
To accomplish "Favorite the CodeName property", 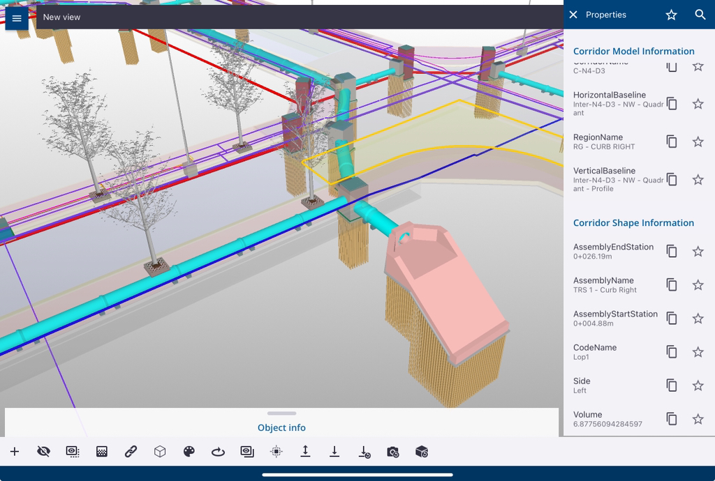I will (x=698, y=352).
